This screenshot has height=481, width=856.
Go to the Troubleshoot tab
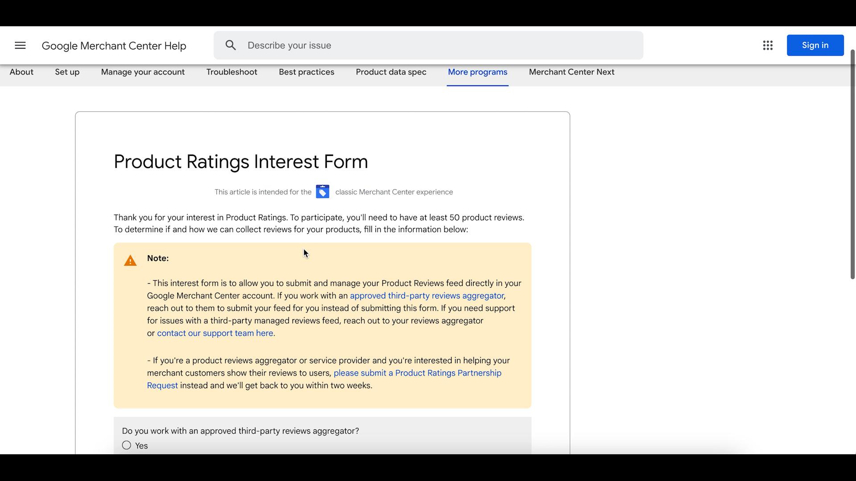click(232, 72)
